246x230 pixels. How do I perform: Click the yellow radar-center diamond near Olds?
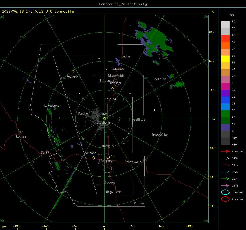tap(104, 119)
